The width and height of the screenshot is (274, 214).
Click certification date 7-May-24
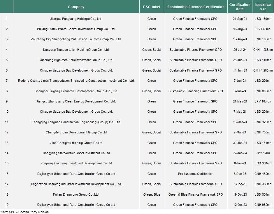coord(240,112)
